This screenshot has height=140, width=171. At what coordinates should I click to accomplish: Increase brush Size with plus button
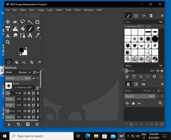(29, 93)
